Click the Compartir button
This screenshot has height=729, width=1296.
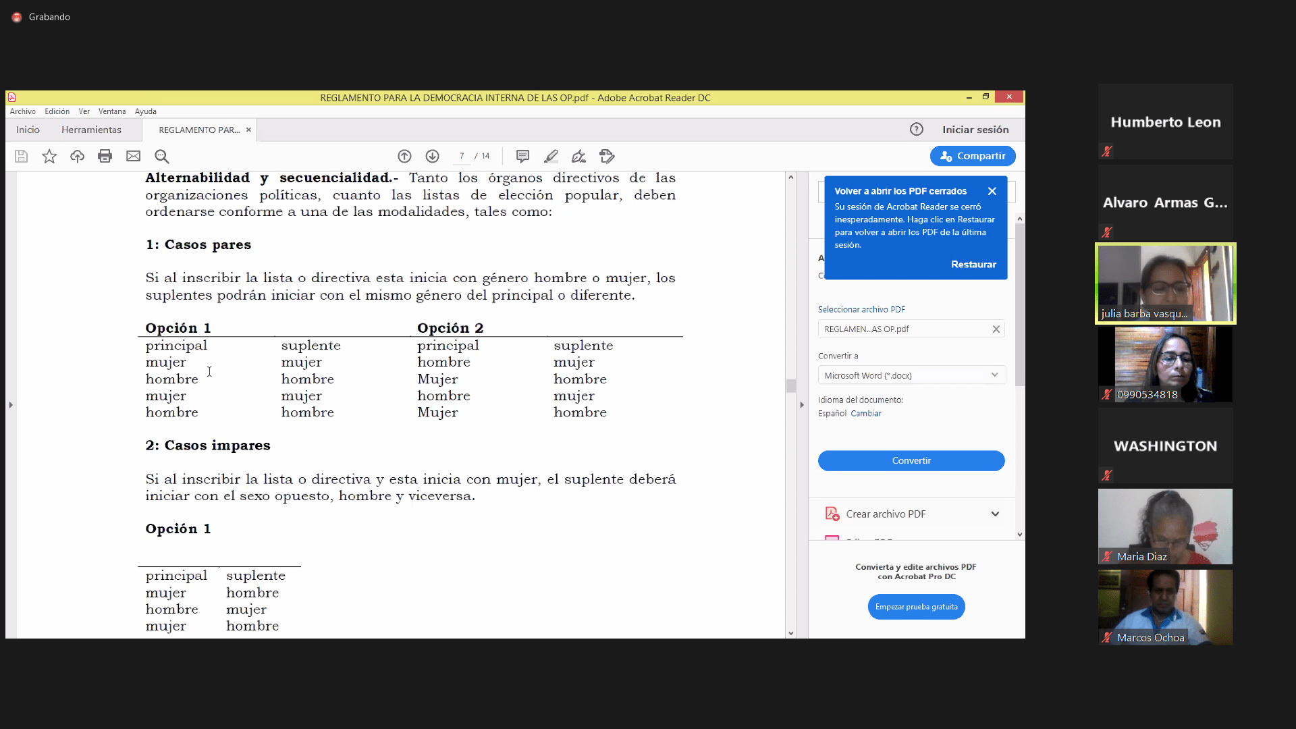[x=973, y=156]
